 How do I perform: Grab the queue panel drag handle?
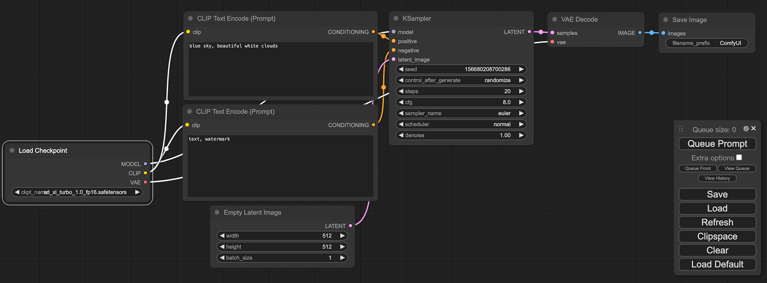tap(681, 129)
